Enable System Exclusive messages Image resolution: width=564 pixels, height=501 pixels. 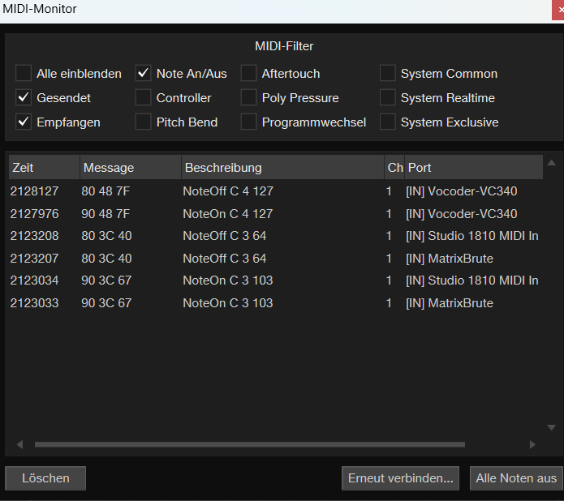tap(388, 122)
